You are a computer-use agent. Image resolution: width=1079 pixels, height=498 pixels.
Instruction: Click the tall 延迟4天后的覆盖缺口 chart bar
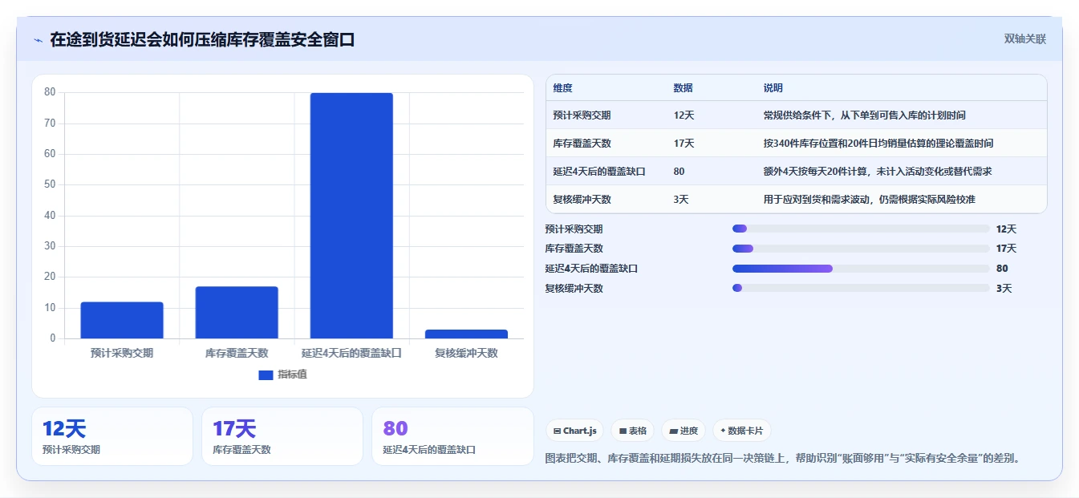click(x=351, y=216)
